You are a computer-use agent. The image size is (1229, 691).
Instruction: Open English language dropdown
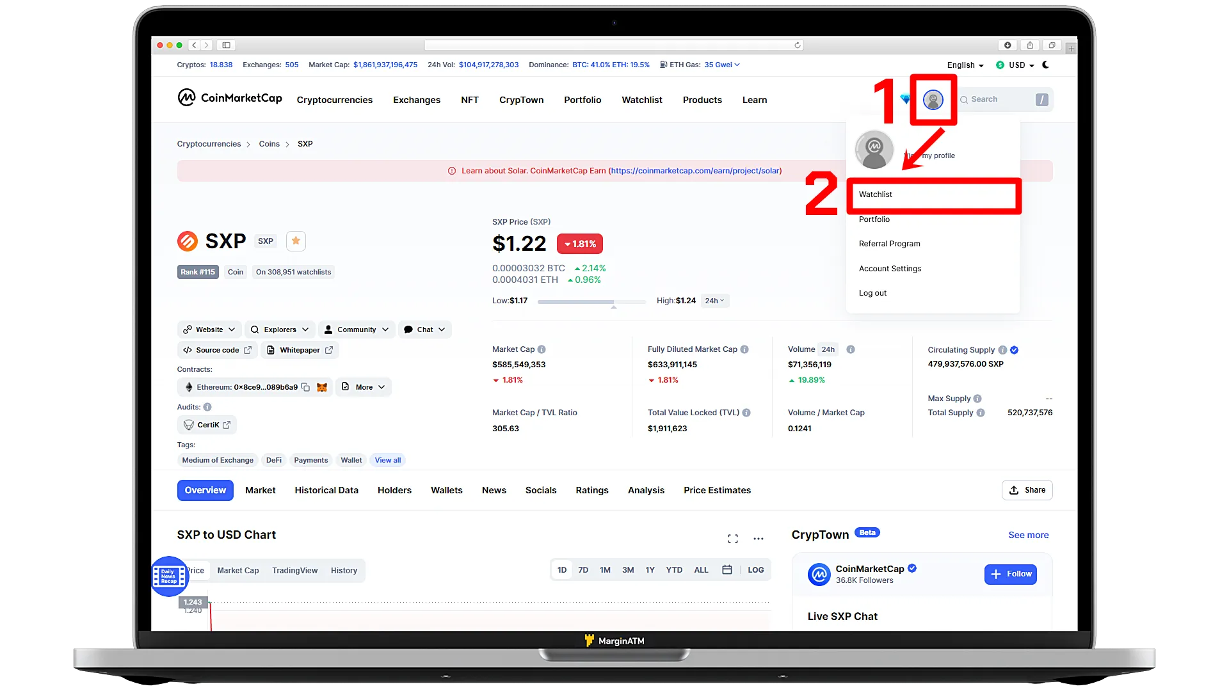[x=965, y=65]
